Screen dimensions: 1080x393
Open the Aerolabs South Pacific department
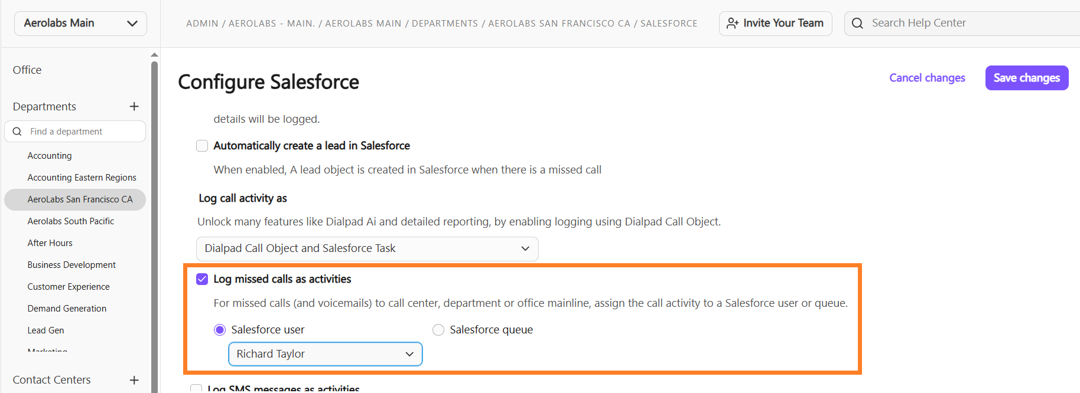70,221
